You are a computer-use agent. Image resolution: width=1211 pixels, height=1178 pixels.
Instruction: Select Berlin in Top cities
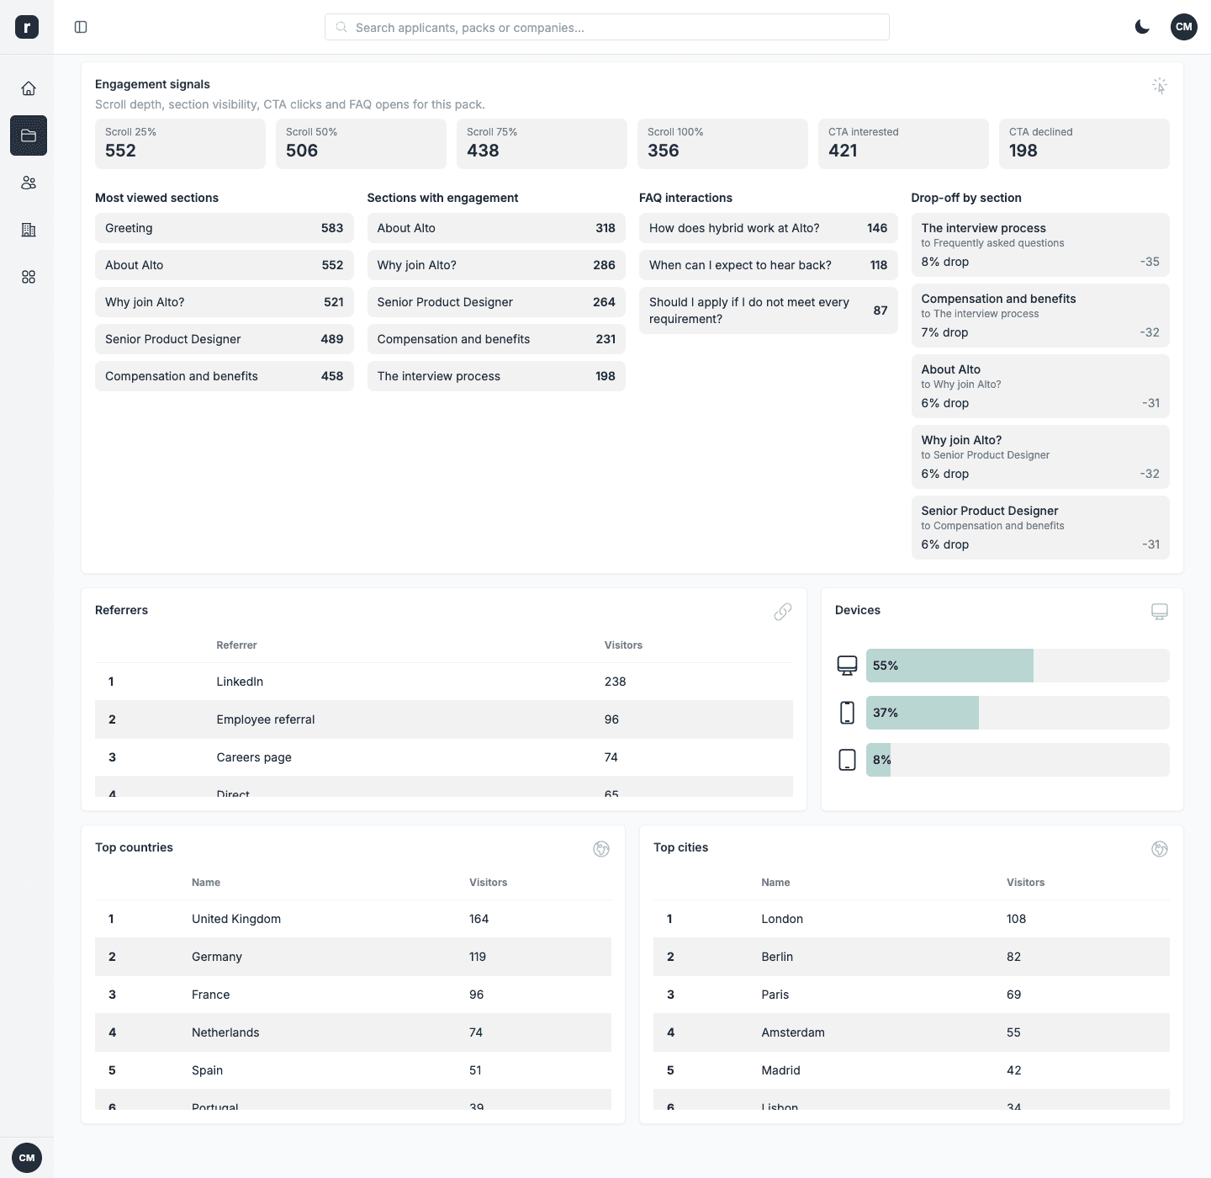pos(912,957)
